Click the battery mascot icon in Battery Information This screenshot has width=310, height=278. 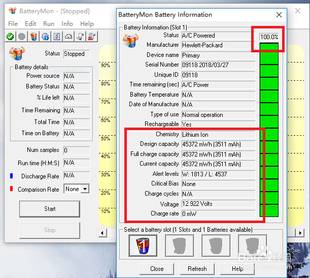[131, 41]
